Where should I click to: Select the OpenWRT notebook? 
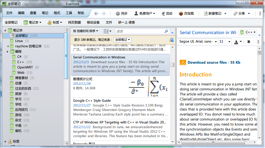[25, 67]
